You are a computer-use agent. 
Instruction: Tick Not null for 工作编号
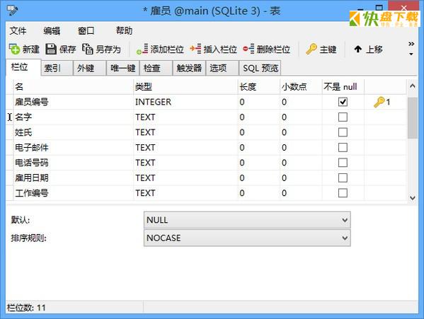343,193
